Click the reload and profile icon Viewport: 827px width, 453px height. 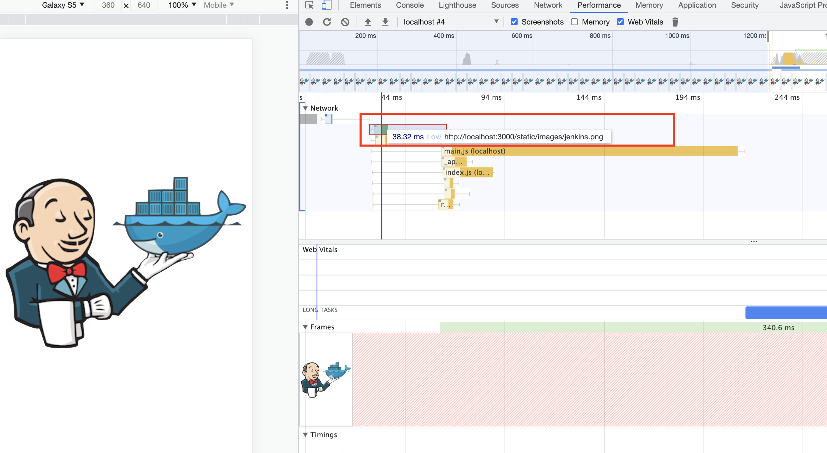point(327,22)
